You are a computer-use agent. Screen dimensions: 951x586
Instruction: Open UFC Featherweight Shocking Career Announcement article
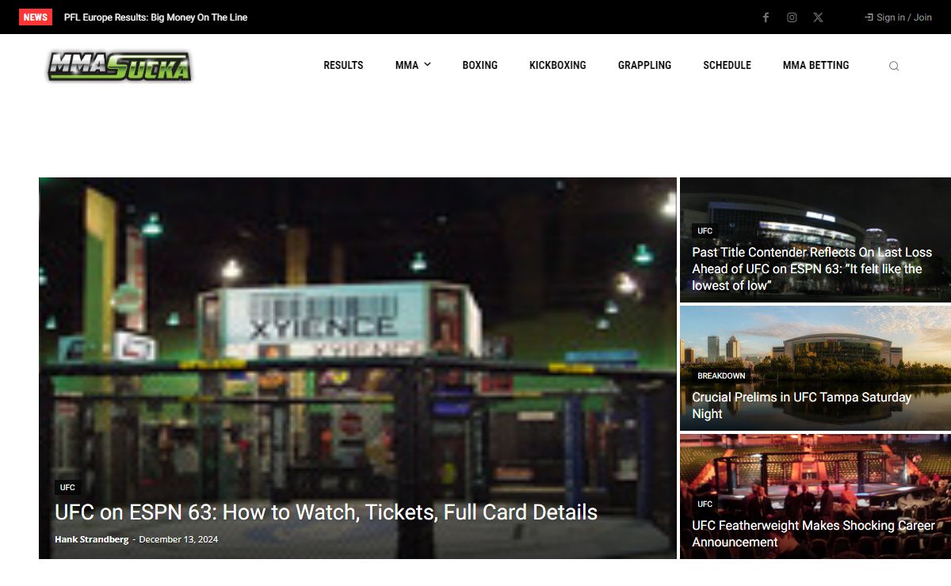point(813,534)
